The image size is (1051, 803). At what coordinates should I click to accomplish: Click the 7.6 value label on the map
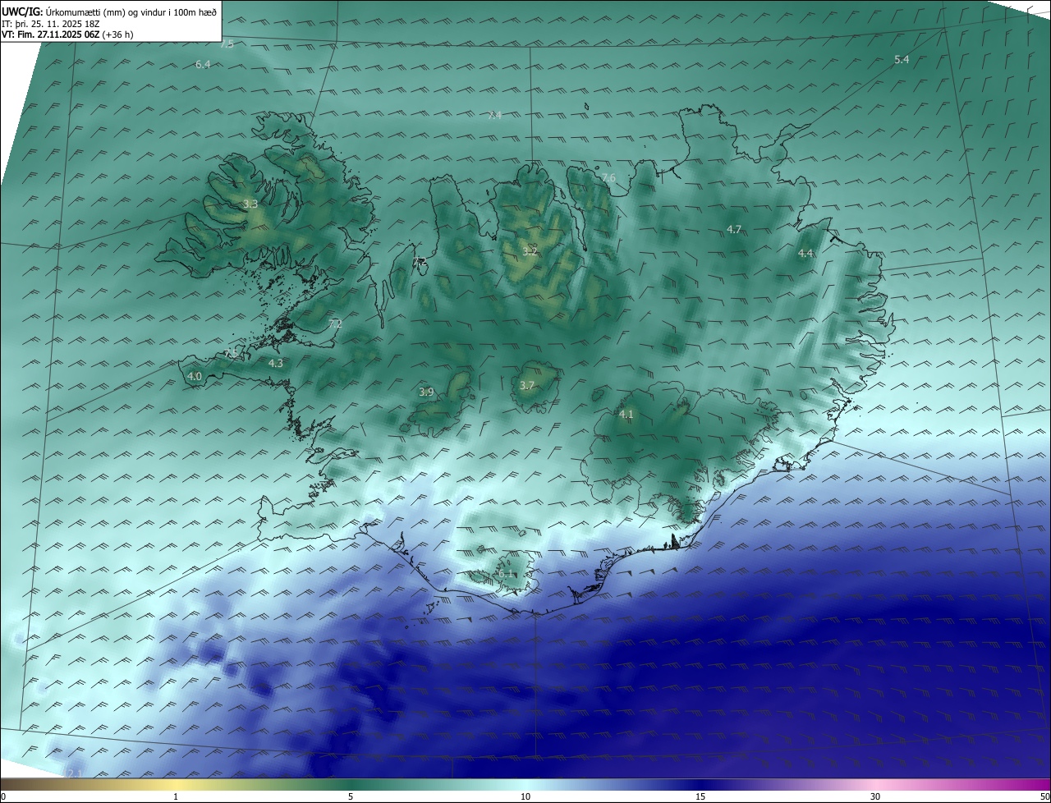[608, 178]
